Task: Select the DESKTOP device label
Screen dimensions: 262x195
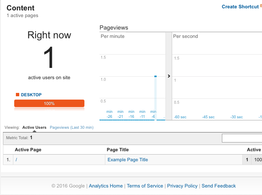Action: 31,95
